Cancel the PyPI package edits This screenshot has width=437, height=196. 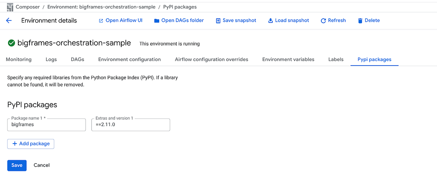click(41, 165)
